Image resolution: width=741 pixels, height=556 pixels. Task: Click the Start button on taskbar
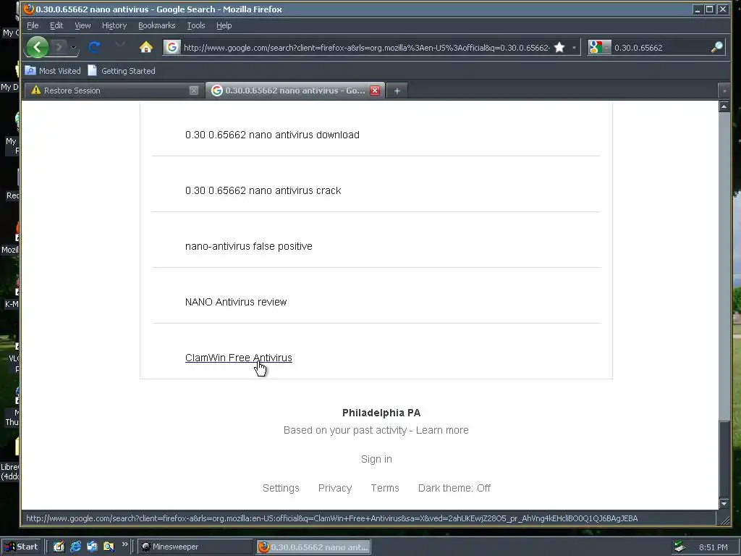coord(22,547)
